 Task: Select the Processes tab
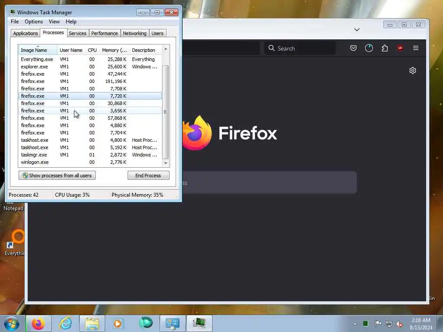click(53, 32)
